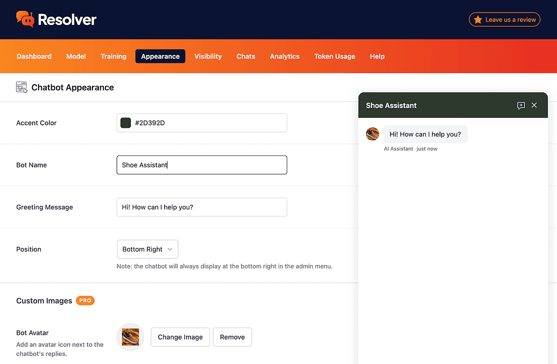Click the Change Image button
The height and width of the screenshot is (364, 557).
(180, 337)
